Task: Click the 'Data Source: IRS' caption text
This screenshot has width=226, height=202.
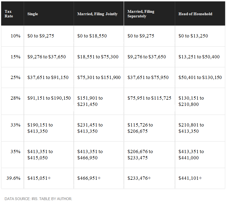Action: click(38, 199)
